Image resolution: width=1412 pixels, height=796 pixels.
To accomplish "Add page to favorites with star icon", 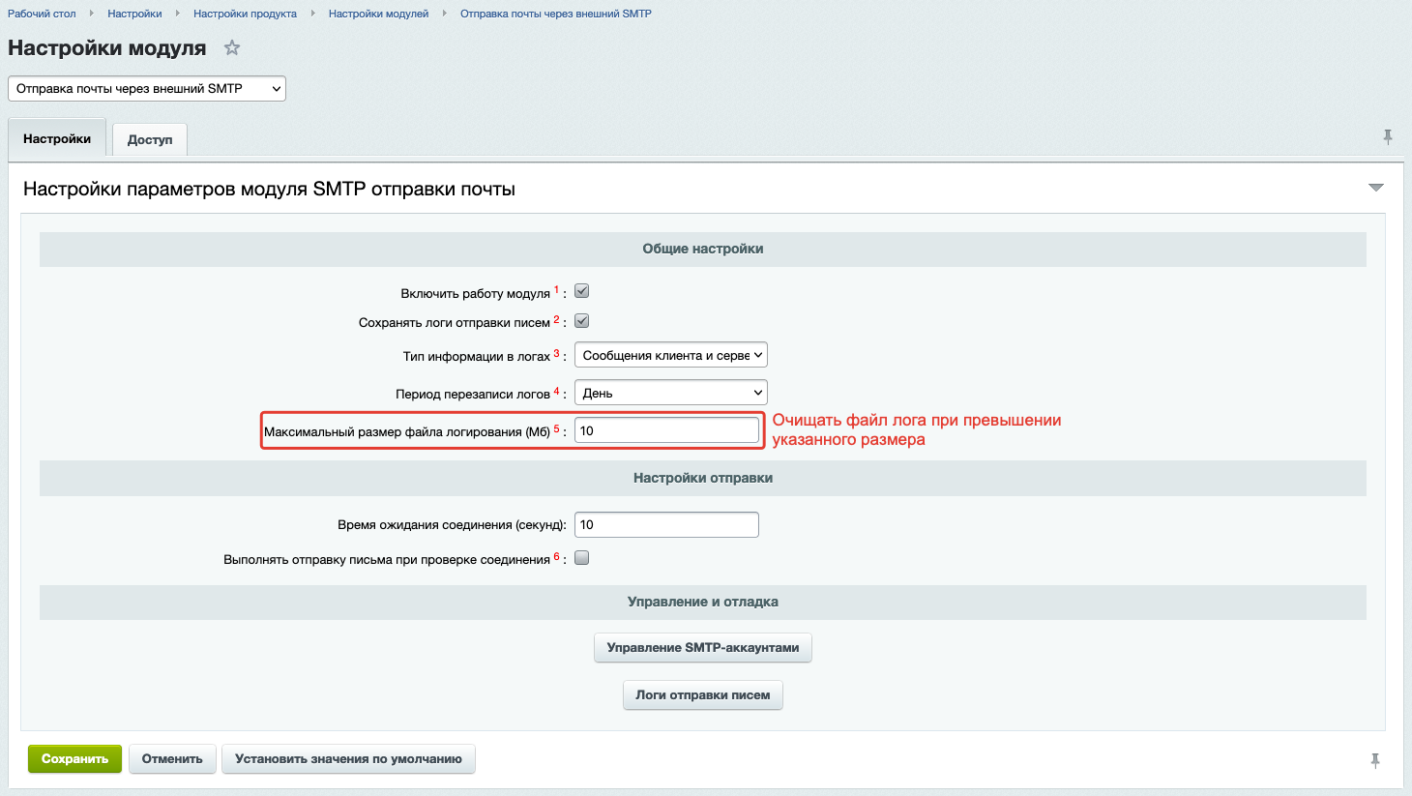I will [x=232, y=47].
